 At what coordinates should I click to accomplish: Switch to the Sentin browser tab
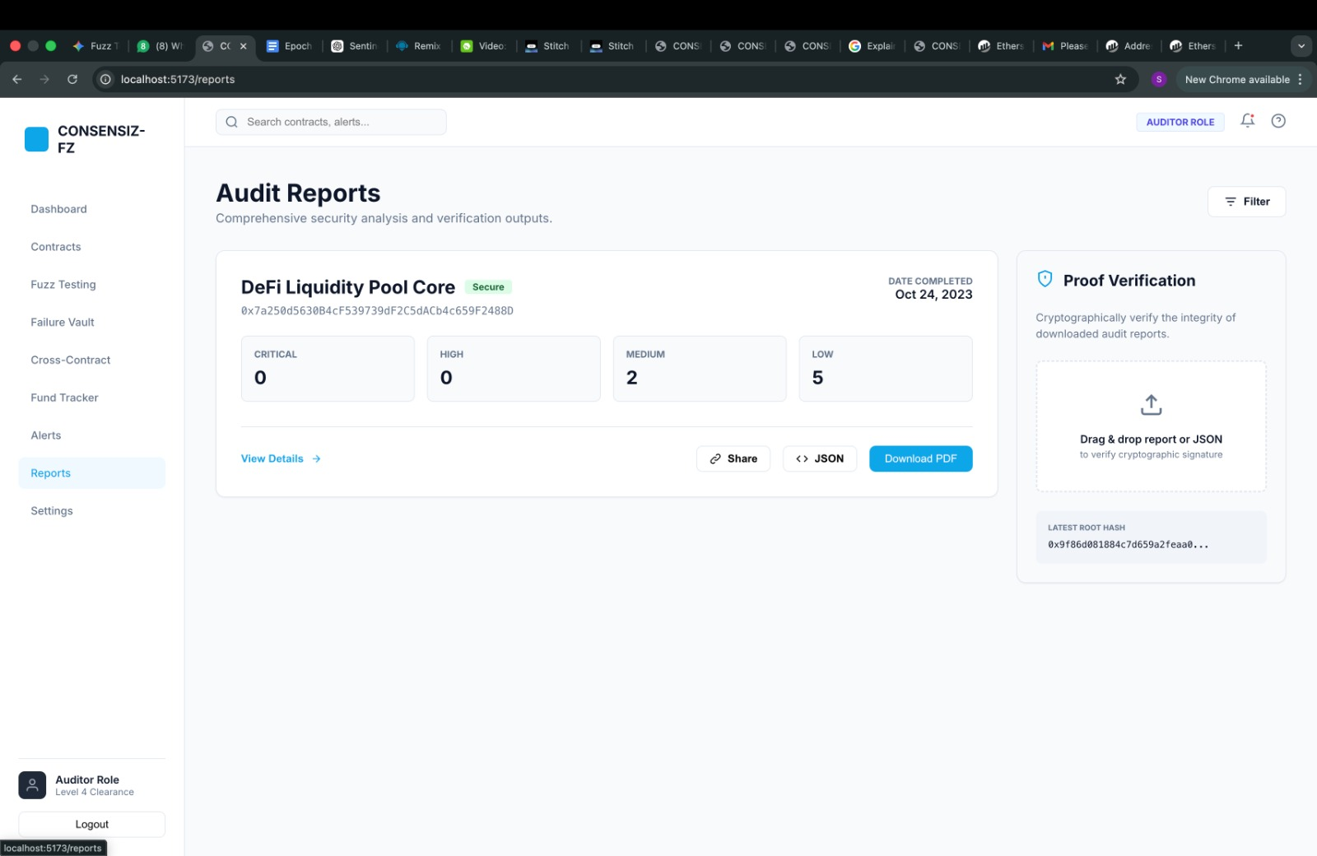click(x=354, y=46)
